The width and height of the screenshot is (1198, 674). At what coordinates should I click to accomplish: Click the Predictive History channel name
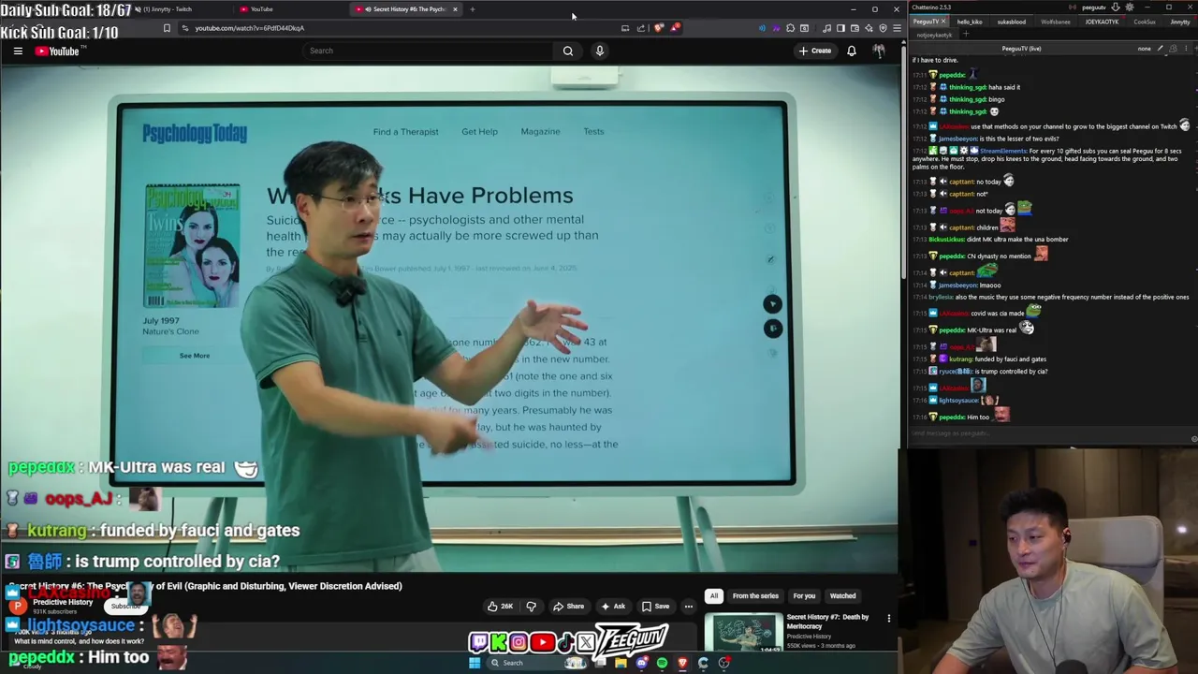63,602
